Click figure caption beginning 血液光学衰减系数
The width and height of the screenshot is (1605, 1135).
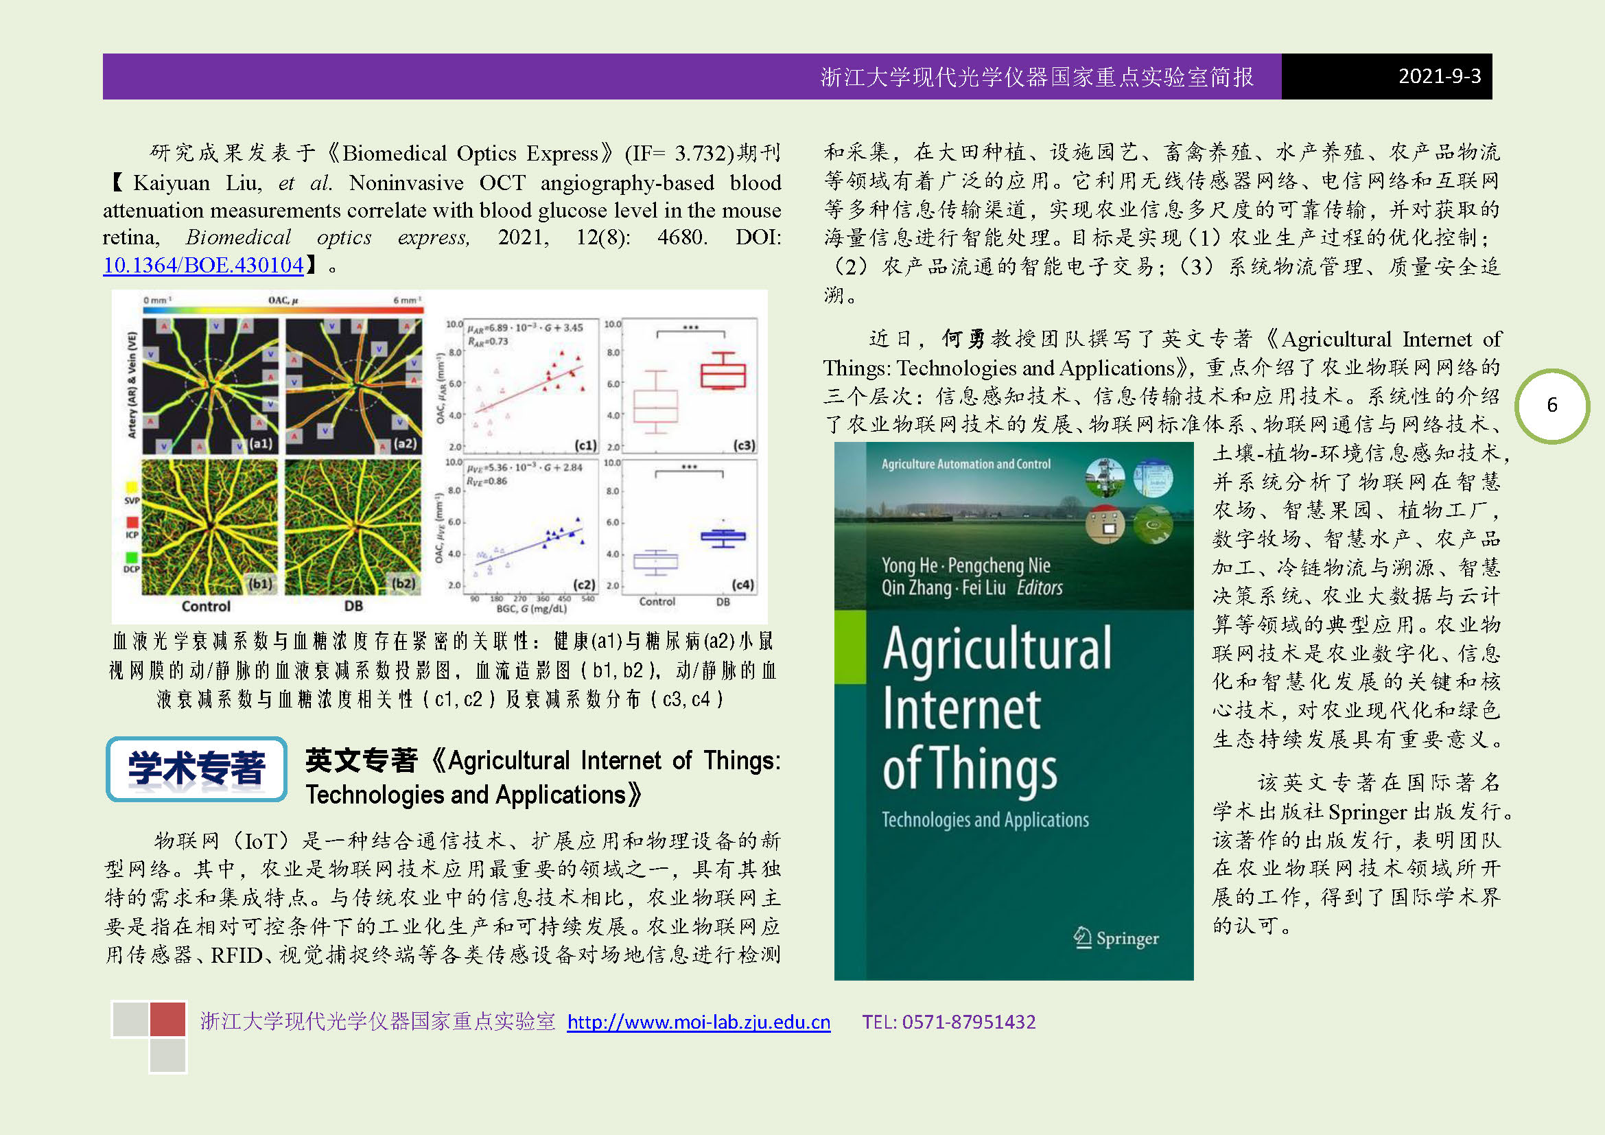pyautogui.click(x=442, y=670)
